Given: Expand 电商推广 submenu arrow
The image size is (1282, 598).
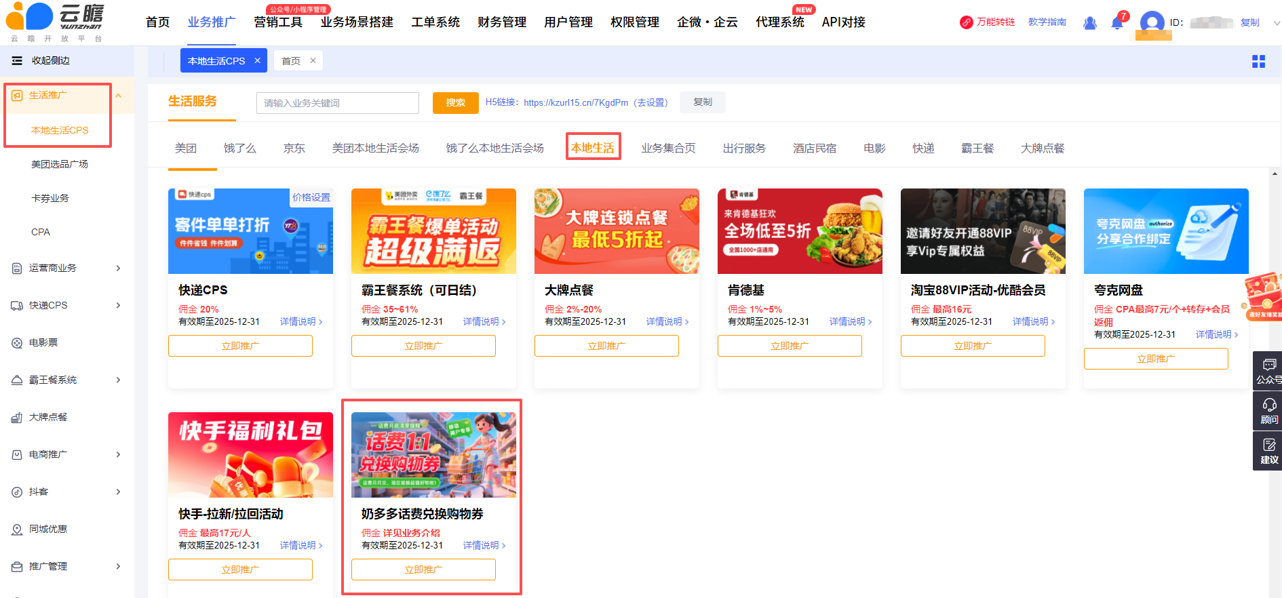Looking at the screenshot, I should 118,455.
